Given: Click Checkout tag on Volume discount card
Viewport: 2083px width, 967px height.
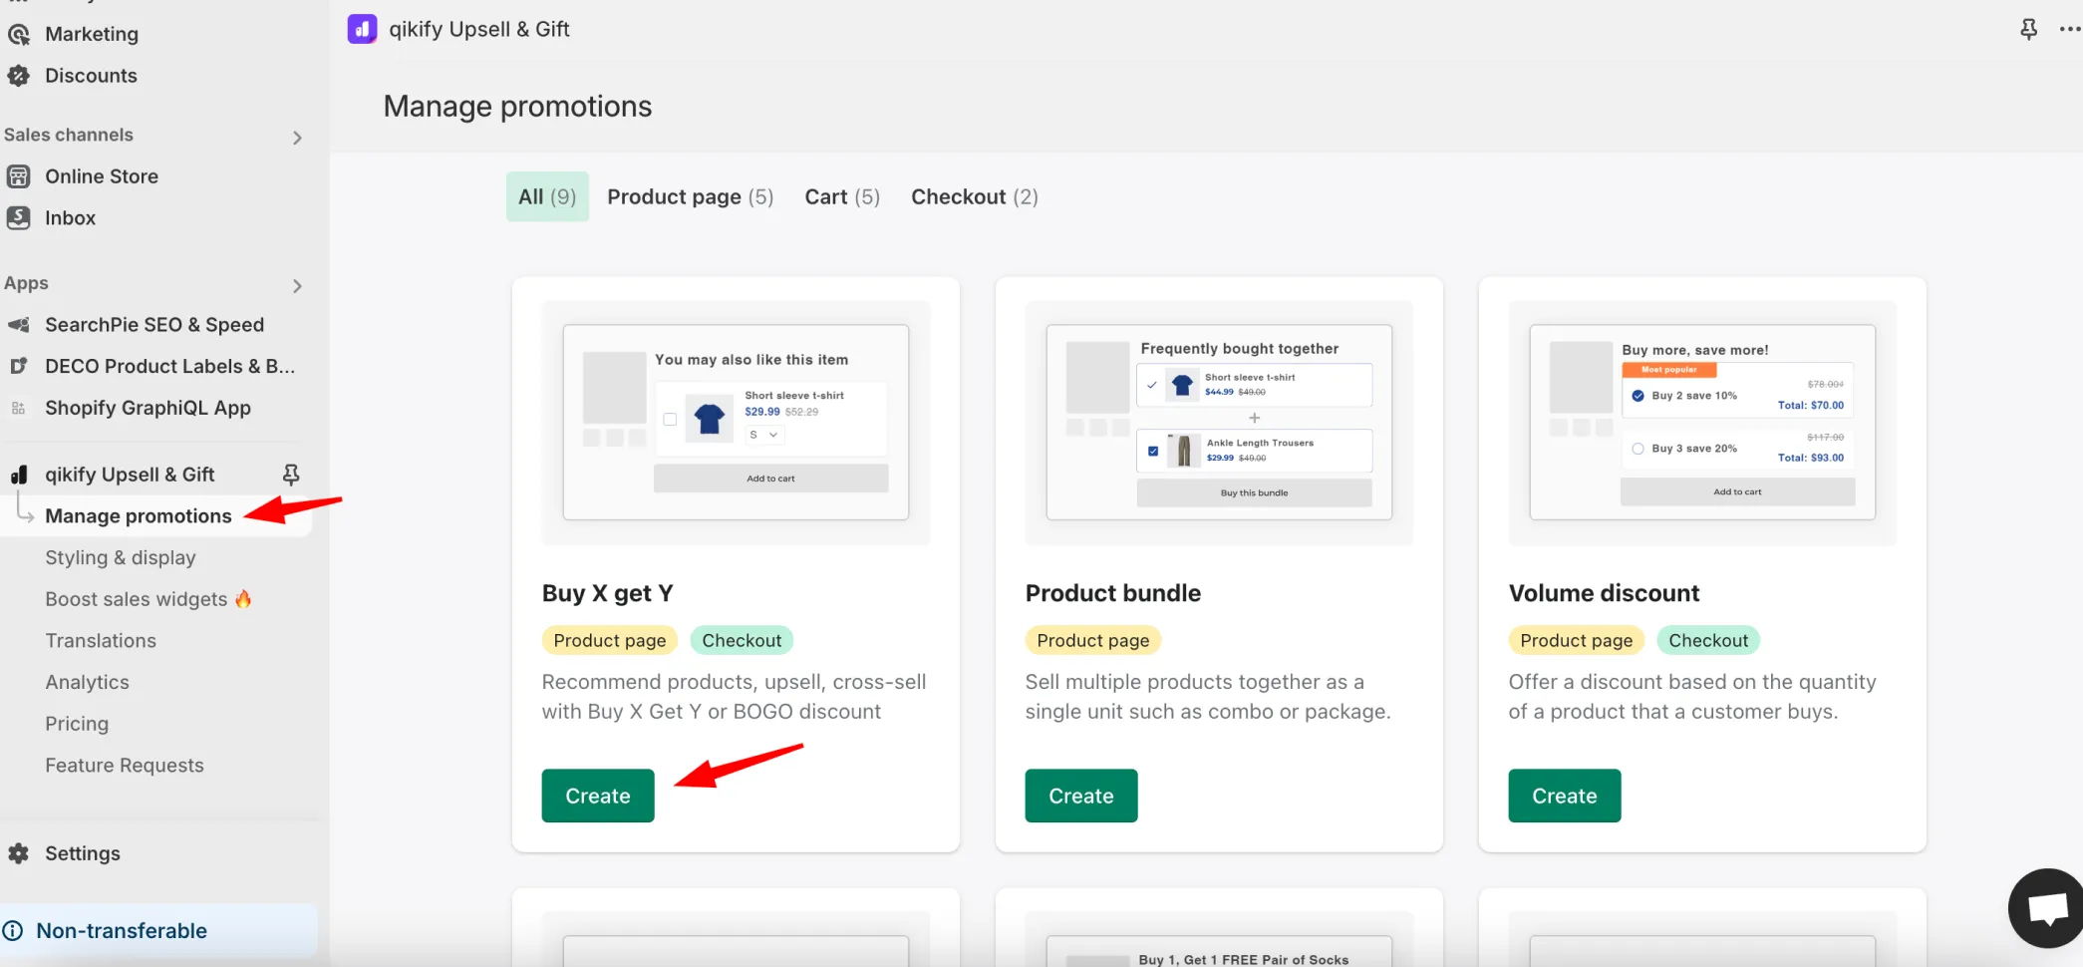Looking at the screenshot, I should (x=1708, y=640).
